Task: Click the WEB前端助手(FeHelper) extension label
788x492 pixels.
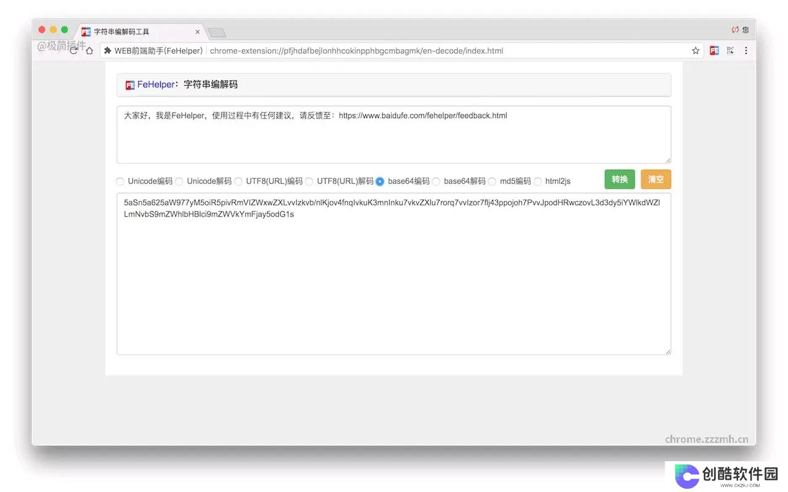Action: 159,50
